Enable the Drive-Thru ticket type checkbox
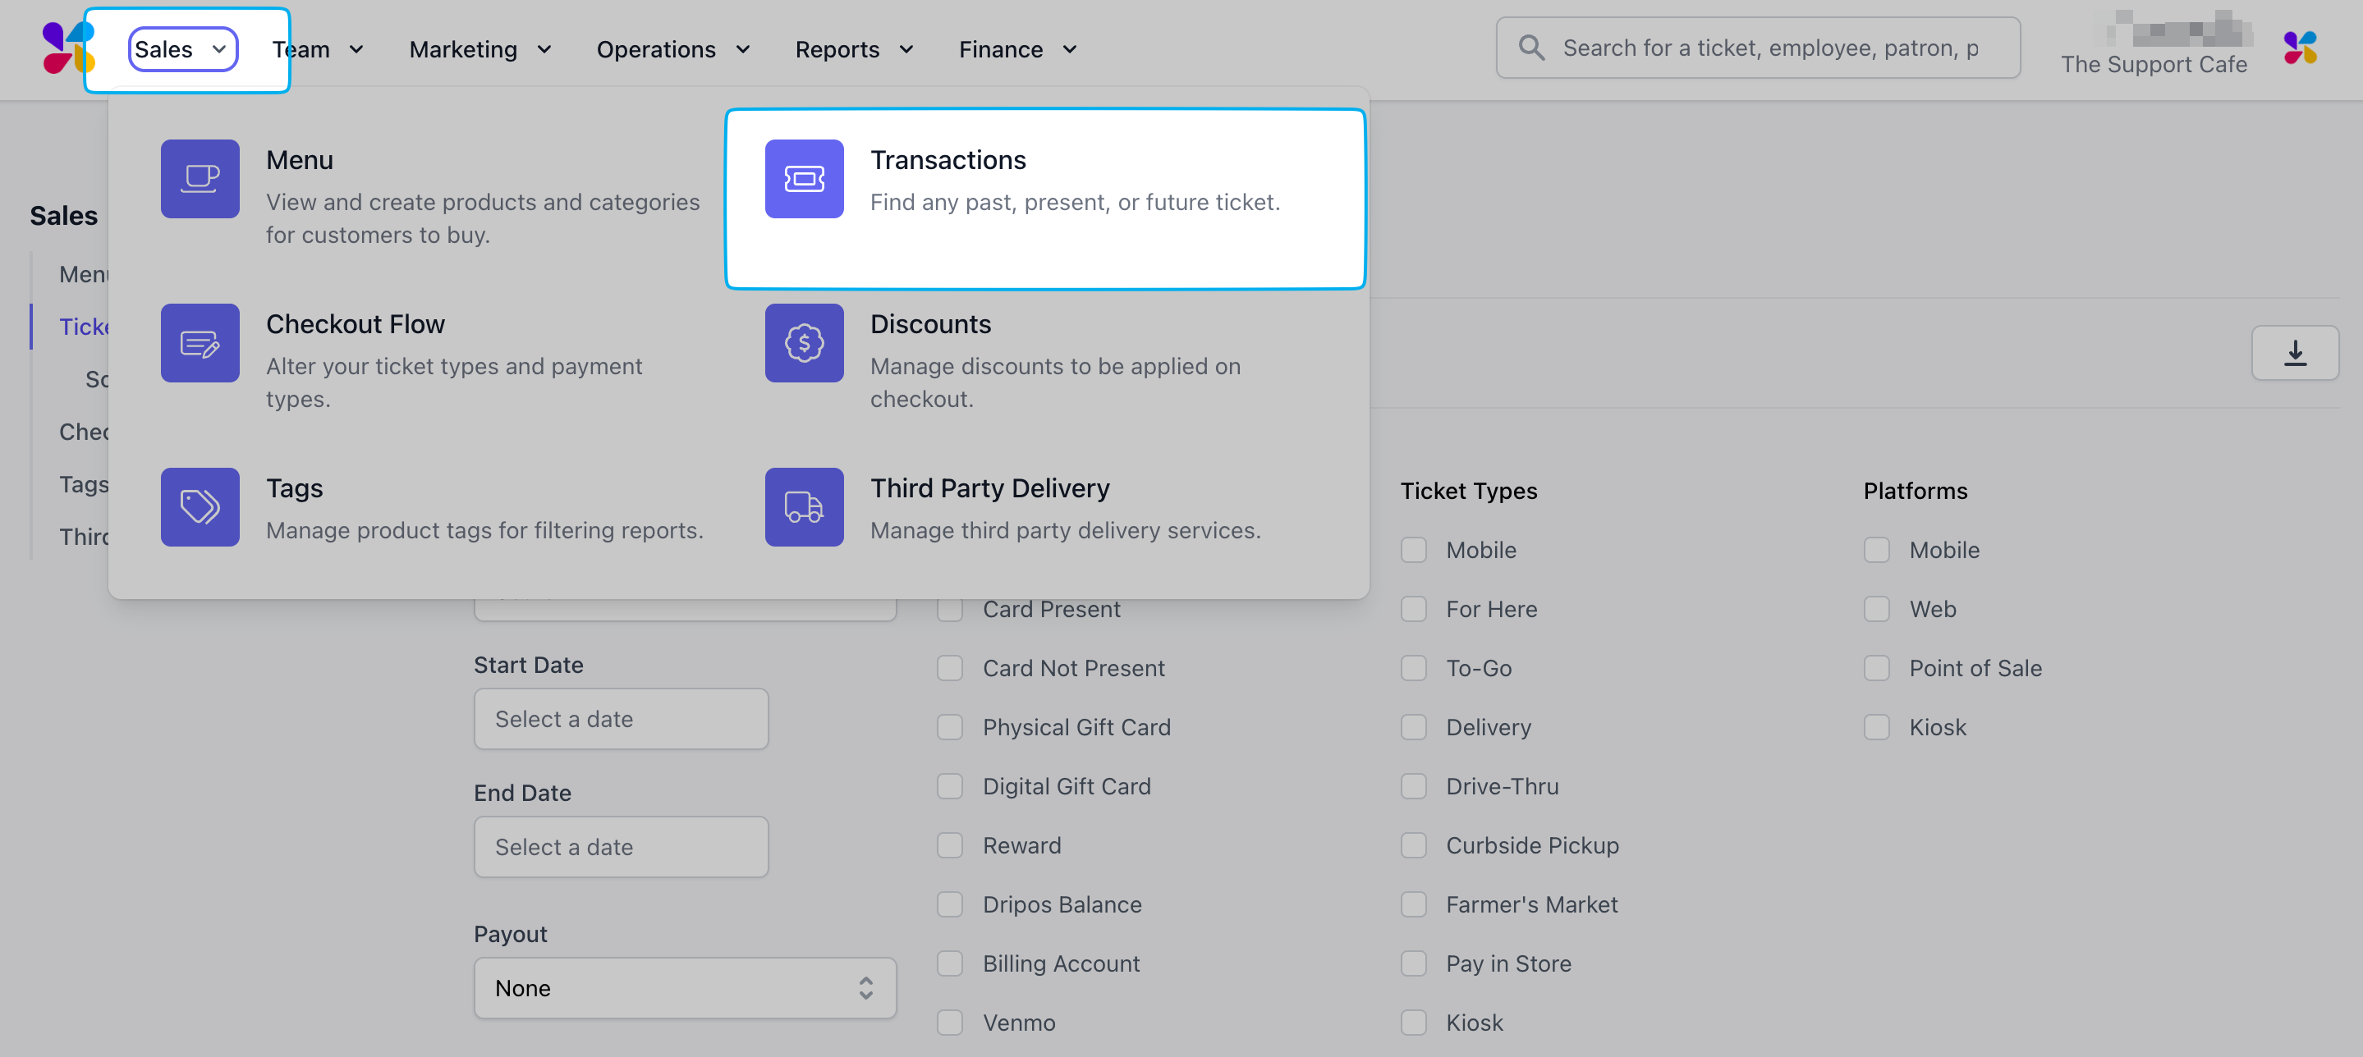 (x=1414, y=786)
